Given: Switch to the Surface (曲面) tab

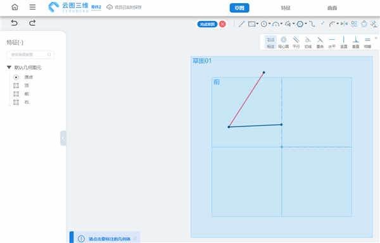Looking at the screenshot, I should tap(332, 8).
